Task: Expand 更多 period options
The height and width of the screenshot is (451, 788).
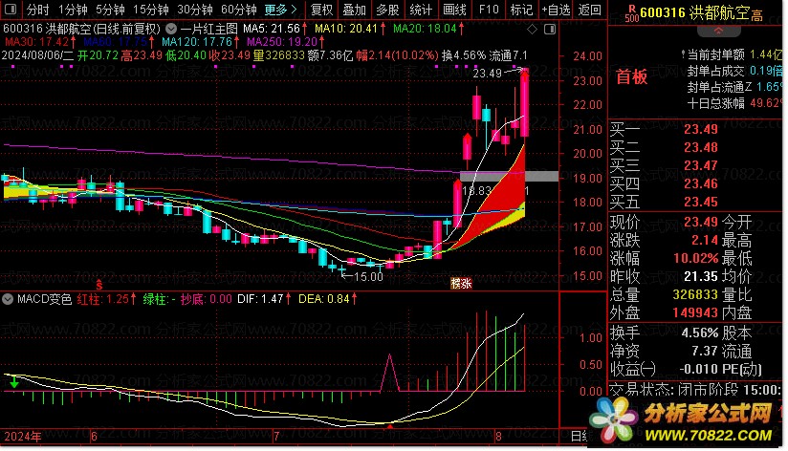Action: (280, 10)
